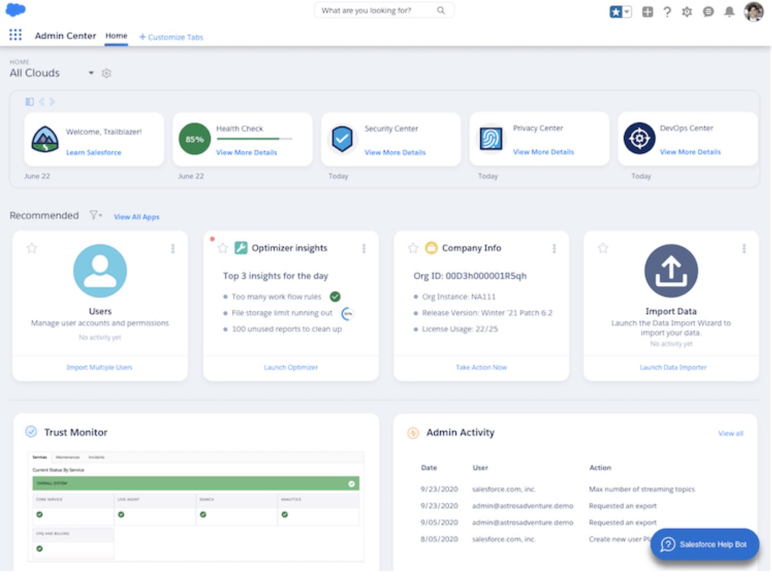This screenshot has width=772, height=578.
Task: Toggle the carousel panel layout icon
Action: (x=29, y=102)
